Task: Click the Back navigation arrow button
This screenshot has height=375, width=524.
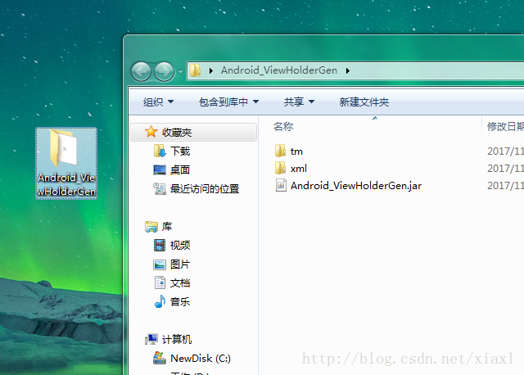Action: pyautogui.click(x=141, y=71)
